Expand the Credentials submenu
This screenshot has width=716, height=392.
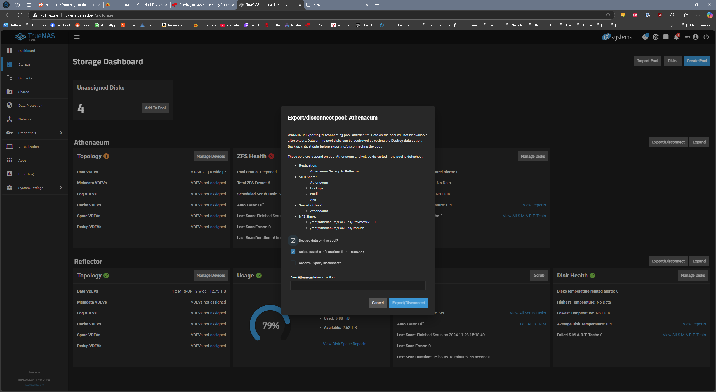[x=61, y=133]
